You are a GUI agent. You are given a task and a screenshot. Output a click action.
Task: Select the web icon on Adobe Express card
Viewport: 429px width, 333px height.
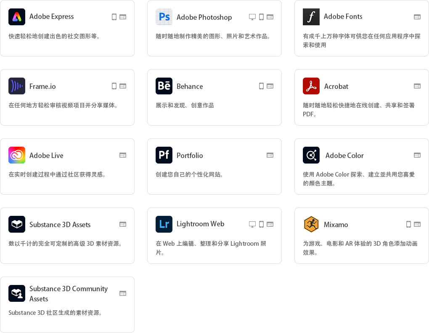click(x=123, y=17)
